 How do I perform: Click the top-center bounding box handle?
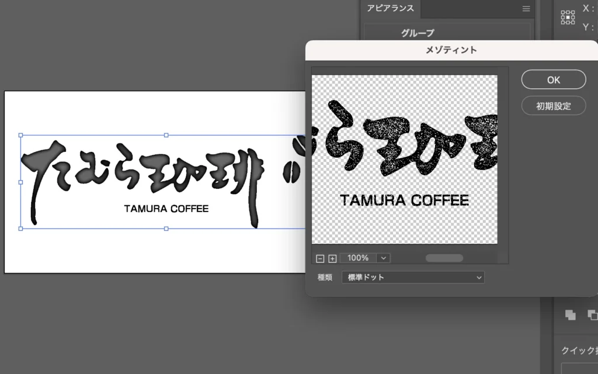pyautogui.click(x=166, y=135)
